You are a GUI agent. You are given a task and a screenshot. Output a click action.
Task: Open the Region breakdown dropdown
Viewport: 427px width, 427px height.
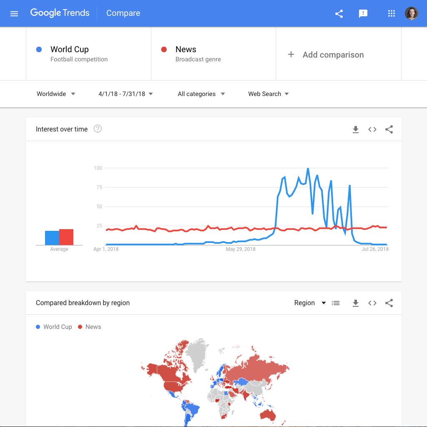pos(310,303)
